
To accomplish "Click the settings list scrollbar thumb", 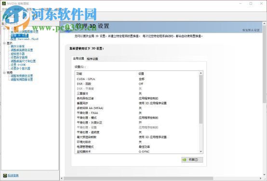I will [201, 99].
